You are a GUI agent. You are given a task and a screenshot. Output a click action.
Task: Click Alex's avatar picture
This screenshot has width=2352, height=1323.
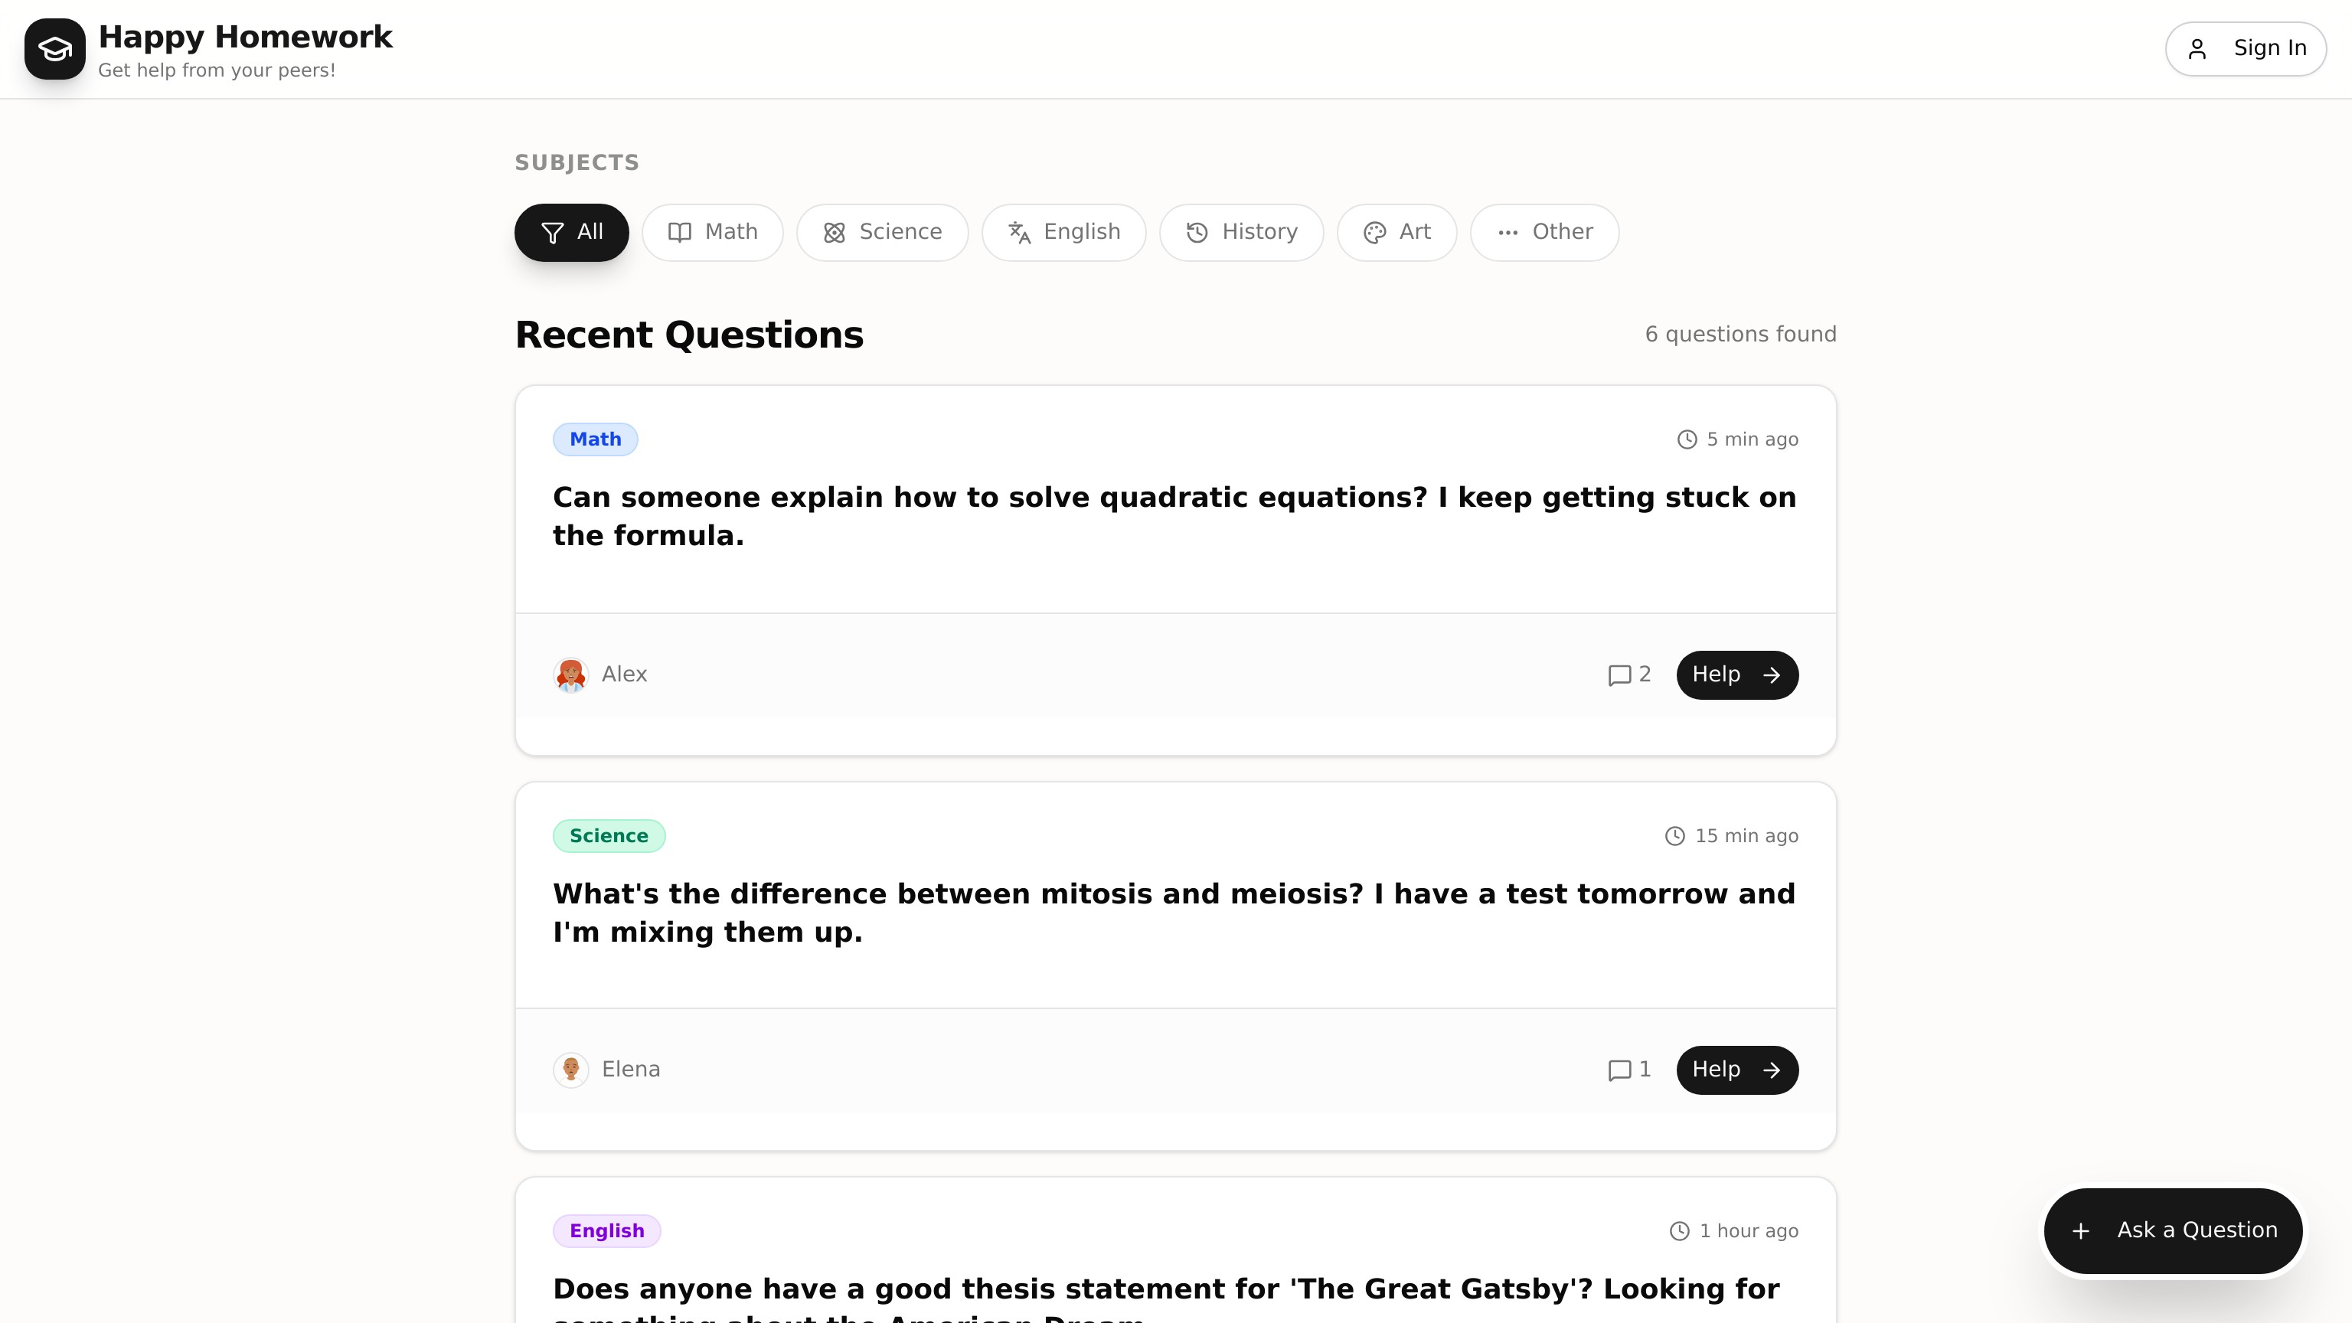(570, 675)
